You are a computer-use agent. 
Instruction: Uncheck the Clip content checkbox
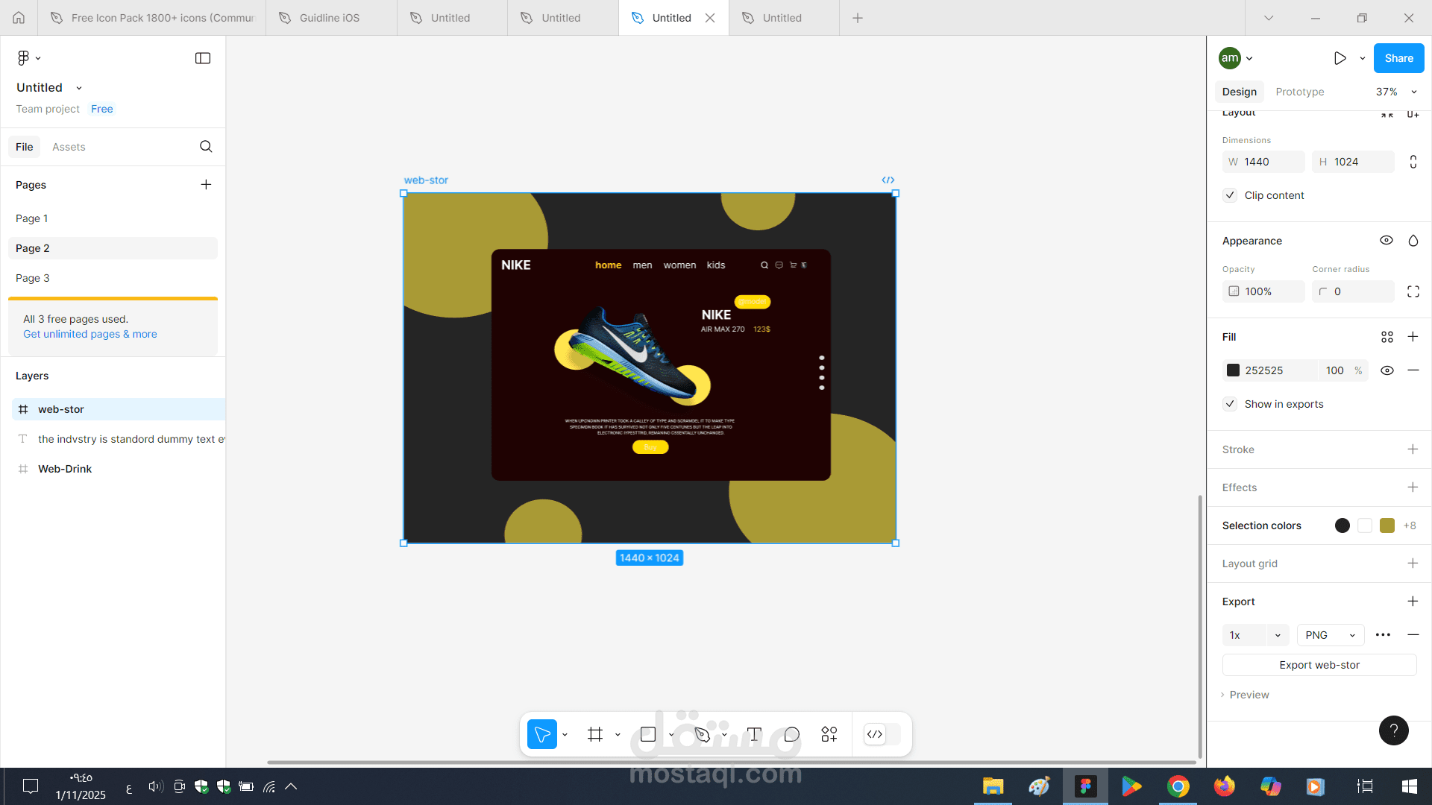(x=1230, y=195)
